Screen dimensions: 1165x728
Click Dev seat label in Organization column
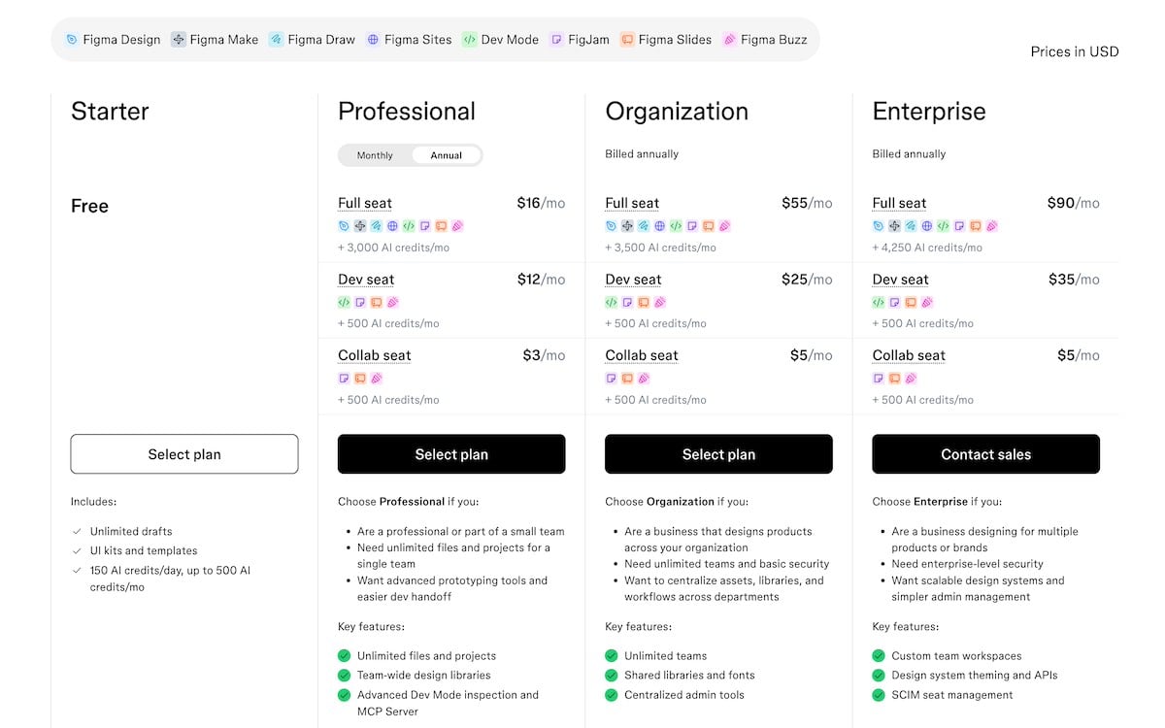tap(633, 280)
